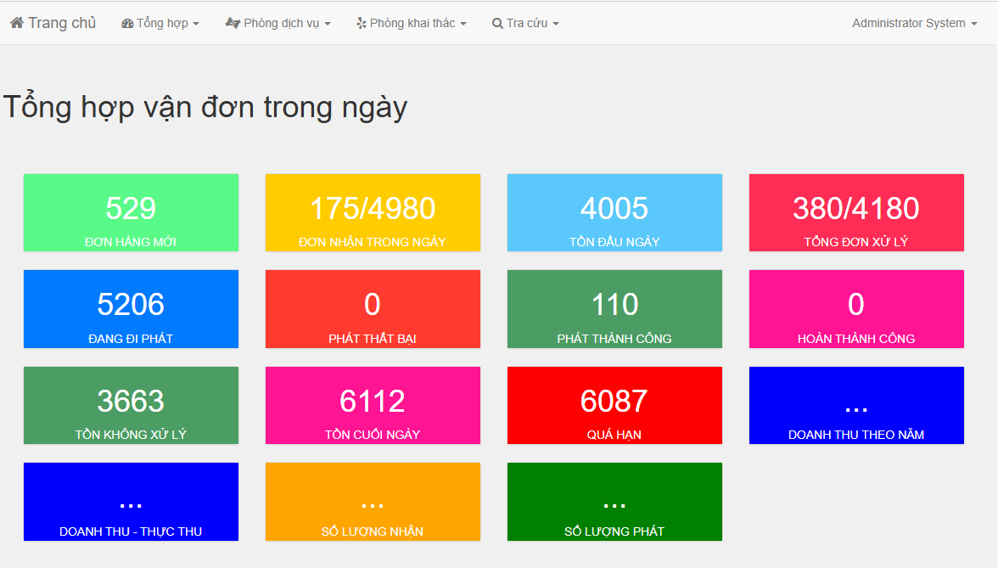Click the pinwheel icon beside Phòng khai thác

coord(361,23)
